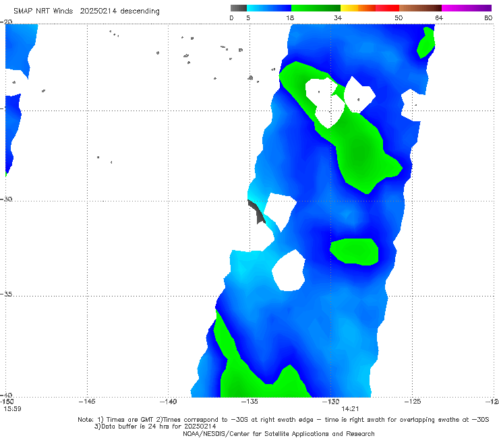The height and width of the screenshot is (438, 499).
Task: Click the color bar label 34
Action: click(338, 18)
